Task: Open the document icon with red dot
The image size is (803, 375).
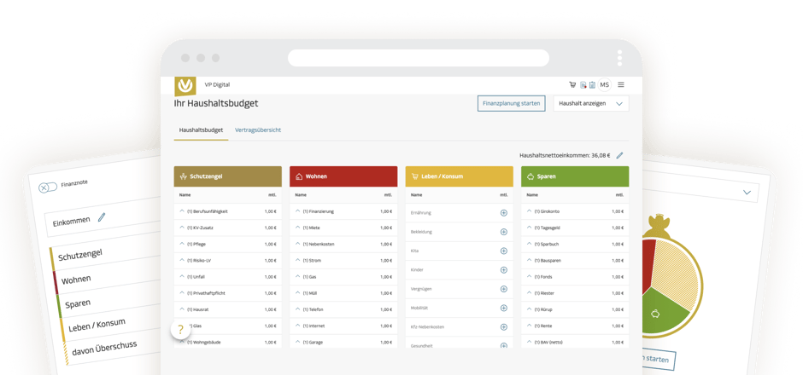Action: [x=583, y=85]
